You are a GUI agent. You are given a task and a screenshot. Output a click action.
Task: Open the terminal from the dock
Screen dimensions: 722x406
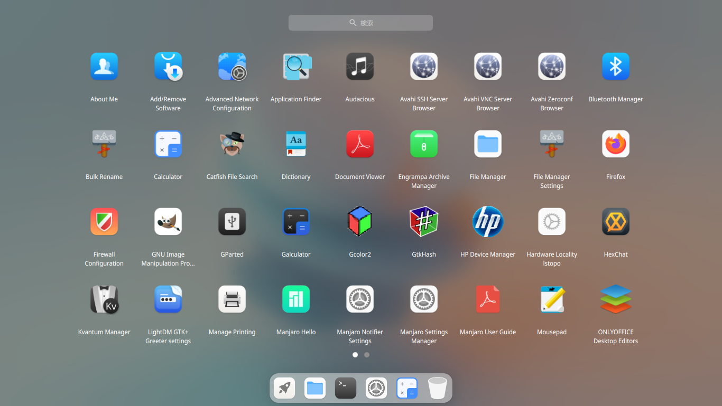coord(346,388)
